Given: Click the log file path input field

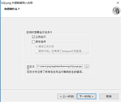Looking at the screenshot, I should [x=59, y=67].
